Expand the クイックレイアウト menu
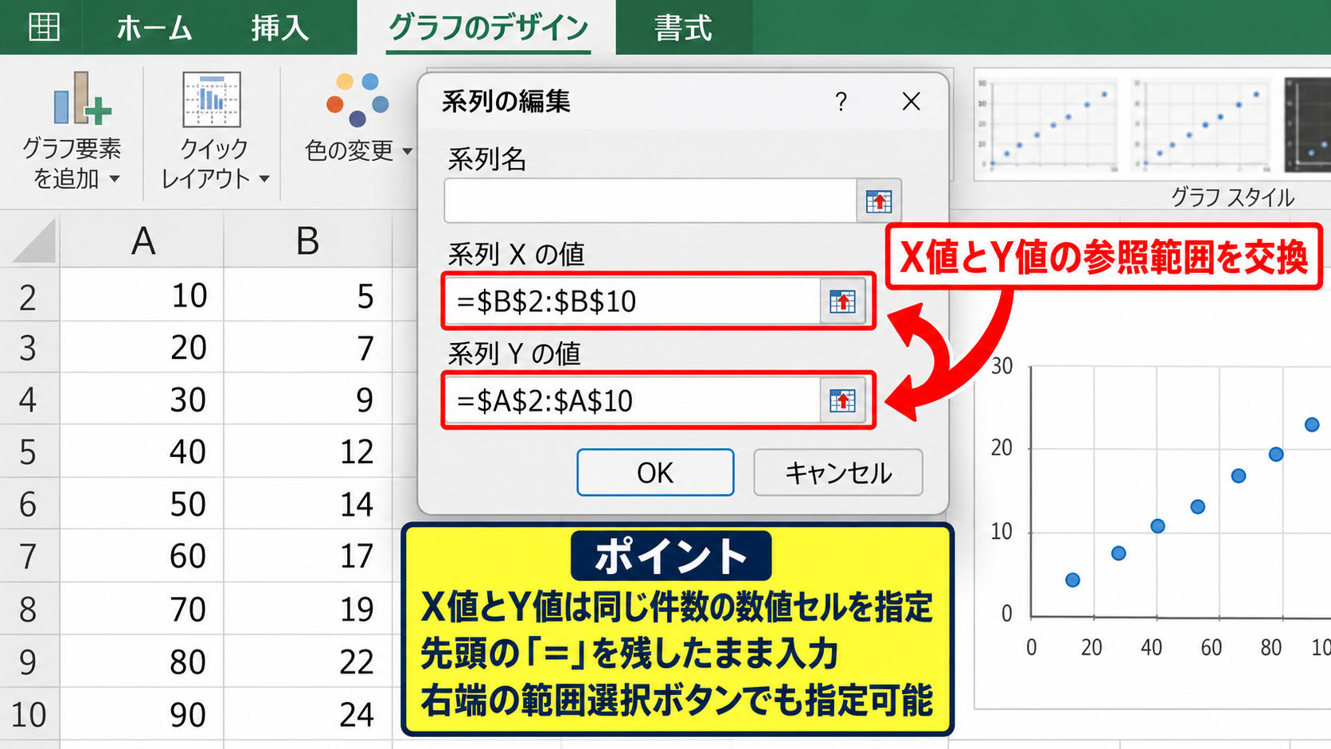This screenshot has width=1331, height=749. [x=213, y=131]
